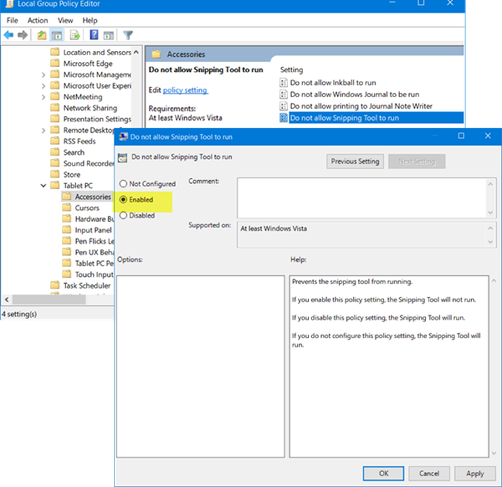Select the Location and Sensors folder
This screenshot has width=502, height=487.
coord(97,52)
